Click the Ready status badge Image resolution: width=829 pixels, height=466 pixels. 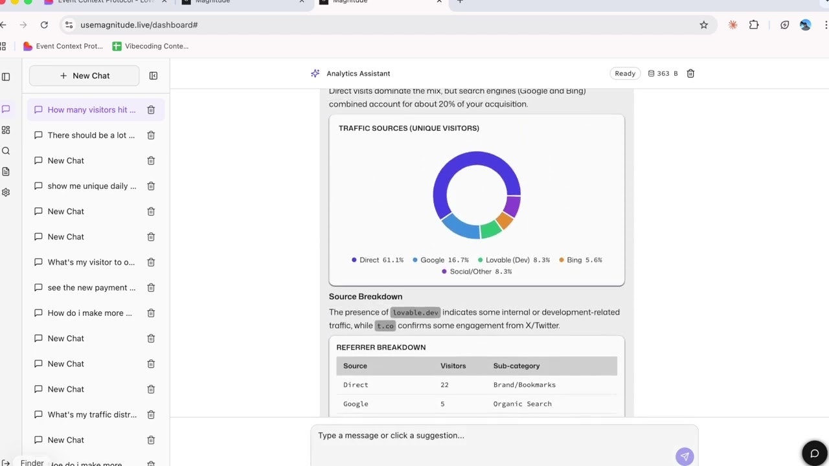pos(625,73)
